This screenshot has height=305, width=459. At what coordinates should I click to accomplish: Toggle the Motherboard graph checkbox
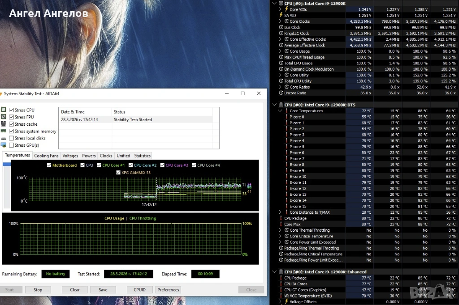point(49,165)
